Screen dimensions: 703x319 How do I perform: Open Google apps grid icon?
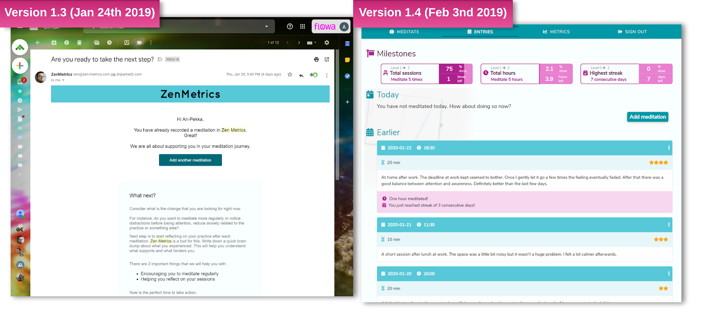(x=303, y=26)
